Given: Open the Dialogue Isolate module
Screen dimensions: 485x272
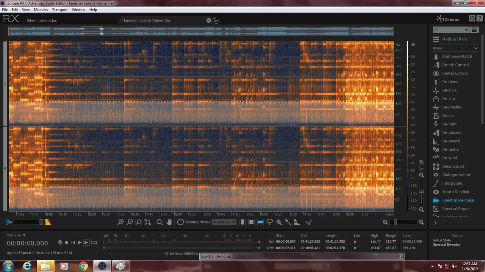Looking at the screenshot, I should pyautogui.click(x=452, y=175).
